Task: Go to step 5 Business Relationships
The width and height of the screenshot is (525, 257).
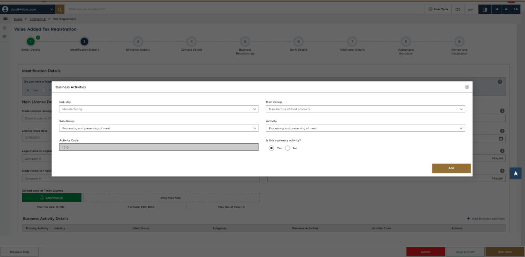Action: (x=245, y=41)
